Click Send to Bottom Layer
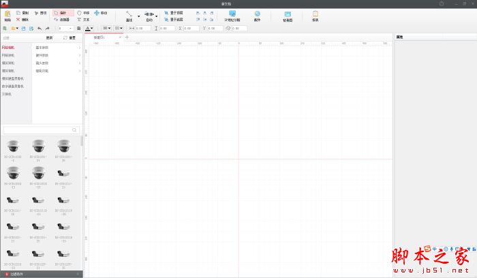 (173, 20)
